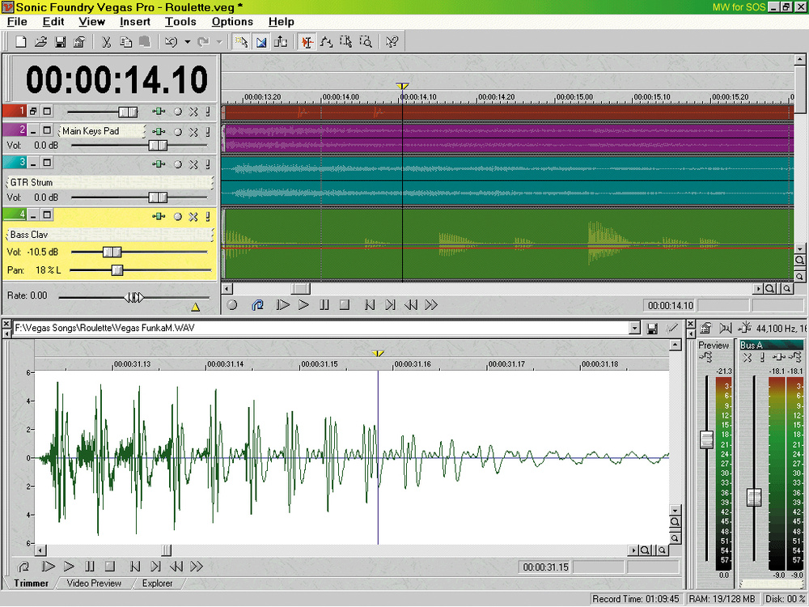Click the Save project toolbar icon
809x607 pixels.
(60, 42)
